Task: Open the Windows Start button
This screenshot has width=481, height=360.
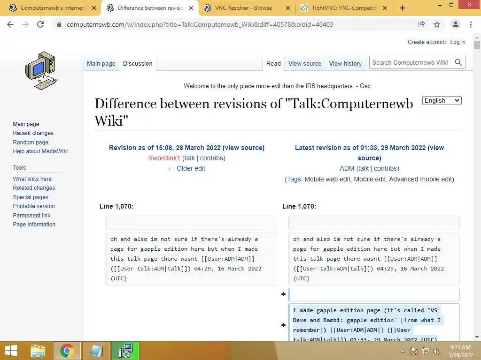Action: tap(11, 351)
